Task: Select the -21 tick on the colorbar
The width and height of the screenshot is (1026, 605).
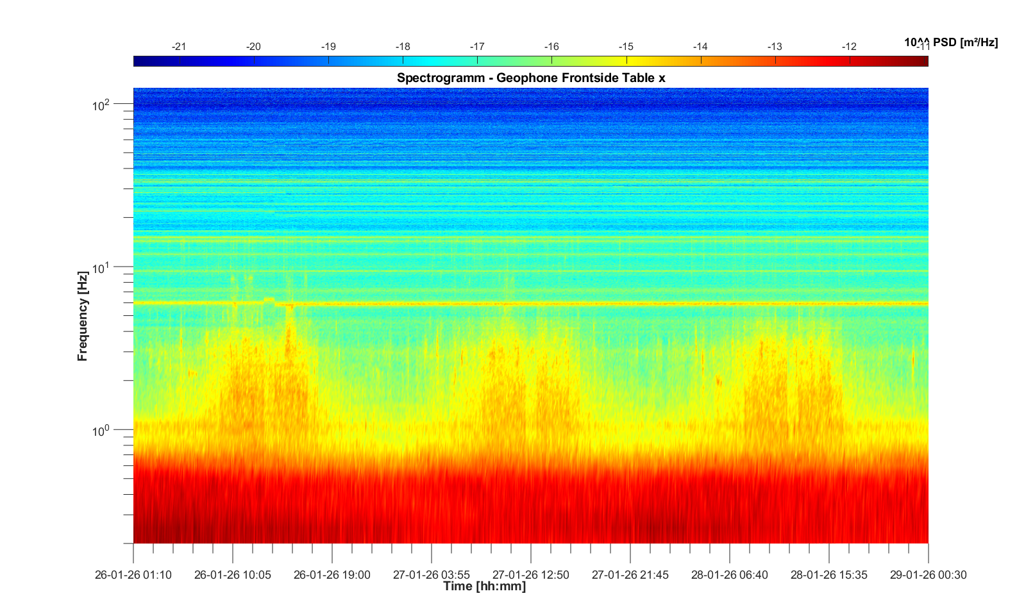Action: coord(180,47)
